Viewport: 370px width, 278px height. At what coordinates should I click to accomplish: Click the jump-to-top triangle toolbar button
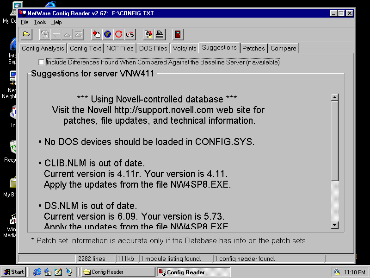tap(79, 34)
